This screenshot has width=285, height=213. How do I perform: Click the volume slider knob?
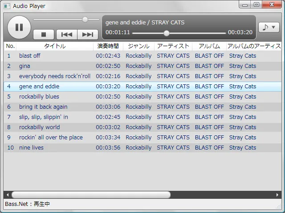[85, 20]
